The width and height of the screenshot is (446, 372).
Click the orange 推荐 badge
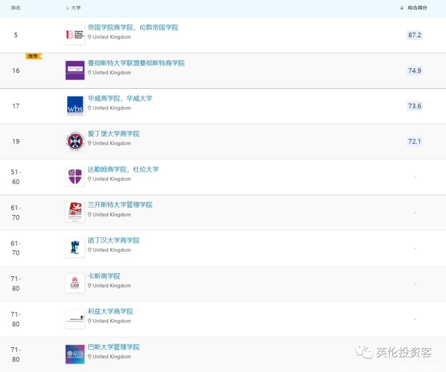pyautogui.click(x=34, y=56)
